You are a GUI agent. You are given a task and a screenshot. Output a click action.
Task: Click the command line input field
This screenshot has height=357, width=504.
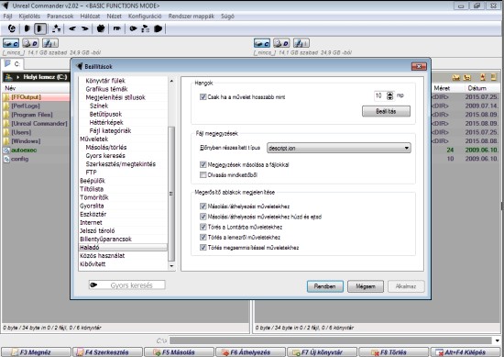coord(331,340)
